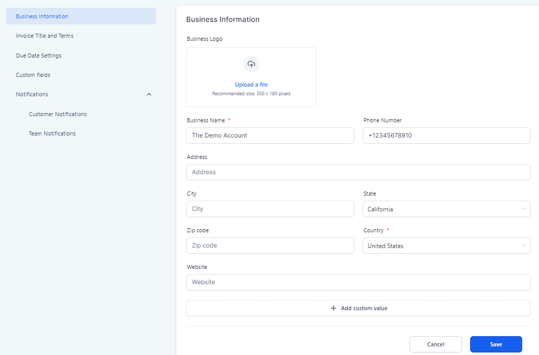Click the Cancel button

pyautogui.click(x=435, y=344)
